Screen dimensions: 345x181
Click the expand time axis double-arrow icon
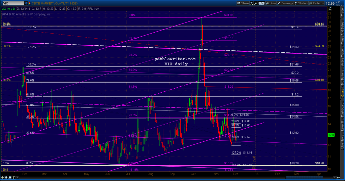(338, 178)
